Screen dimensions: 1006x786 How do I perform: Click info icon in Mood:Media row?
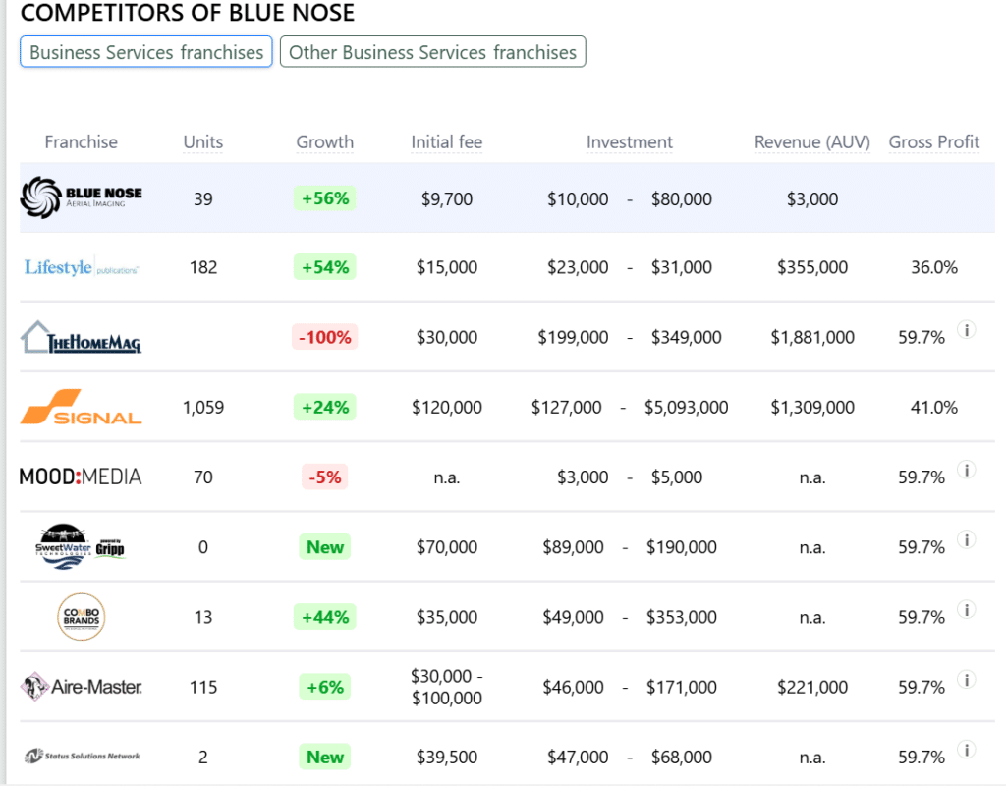coord(967,470)
